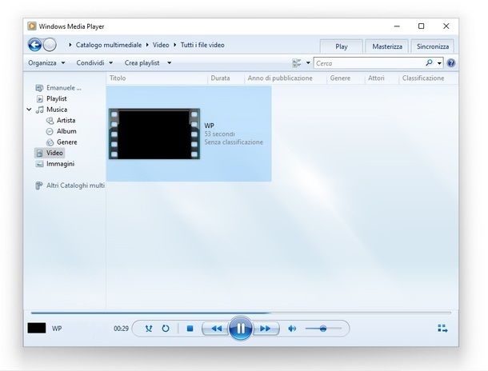
Task: Click the greyed Forward navigation button
Action: coord(50,45)
